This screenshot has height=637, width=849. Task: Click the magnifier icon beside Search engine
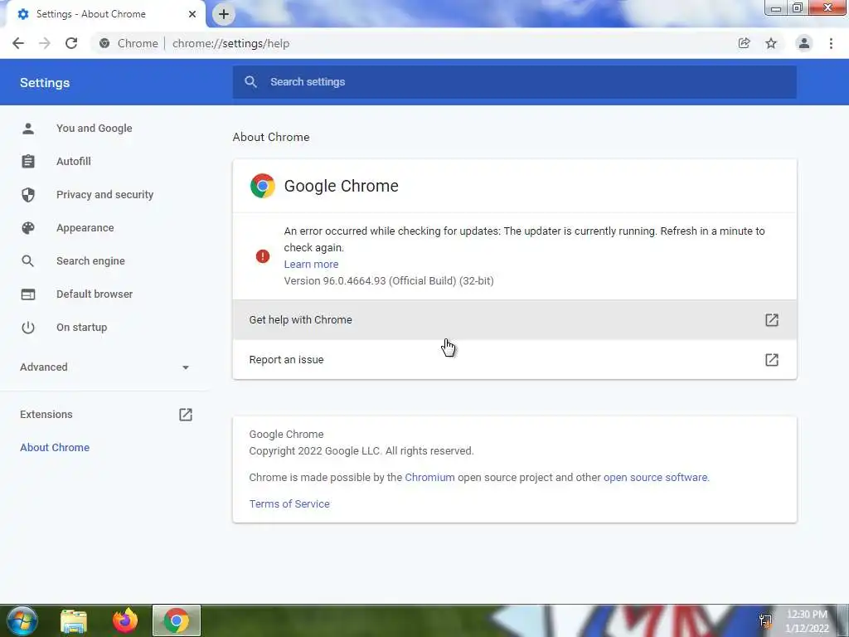tap(27, 261)
